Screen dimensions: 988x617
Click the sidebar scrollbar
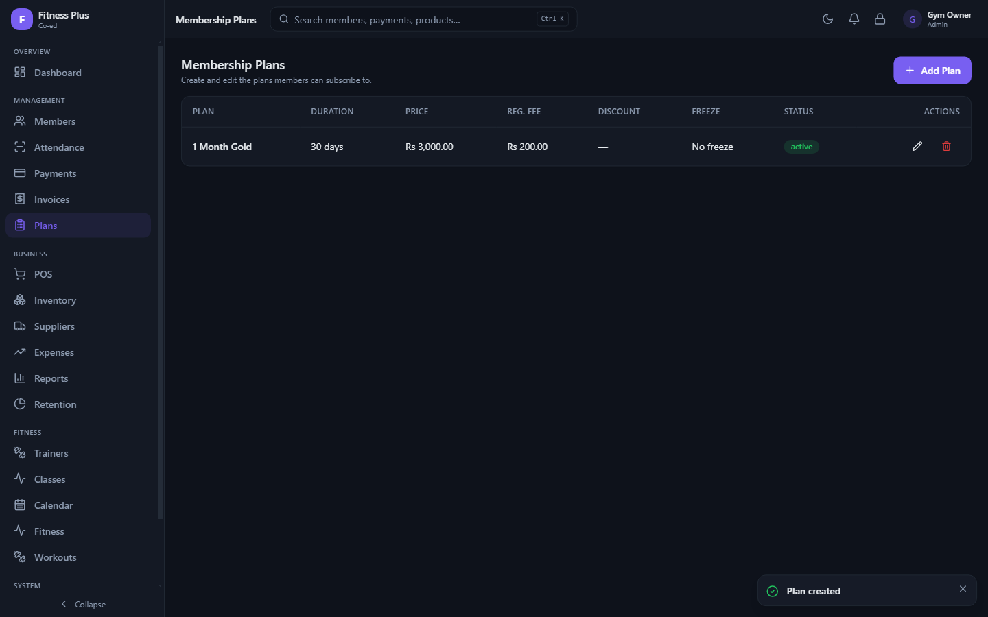click(x=161, y=282)
